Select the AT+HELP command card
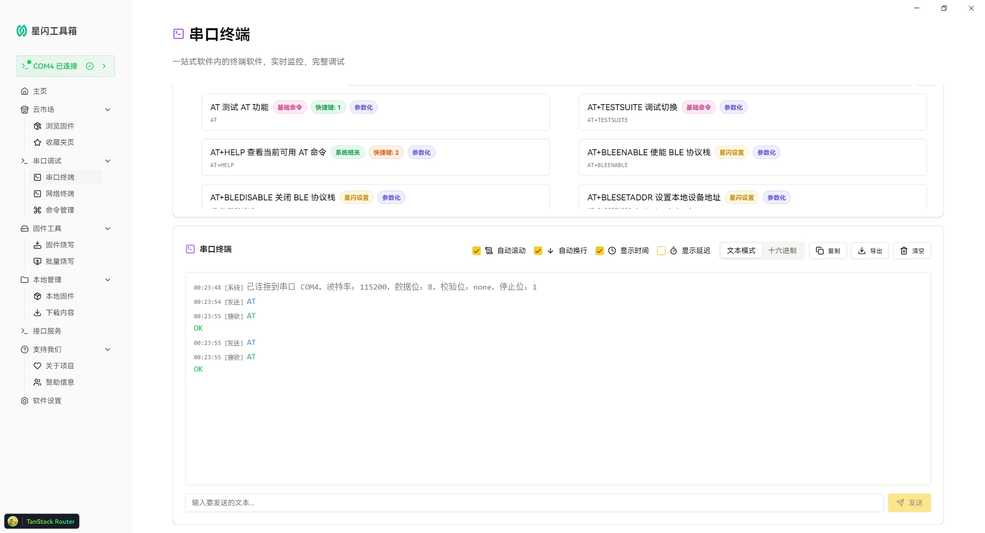The width and height of the screenshot is (985, 533). tap(376, 157)
